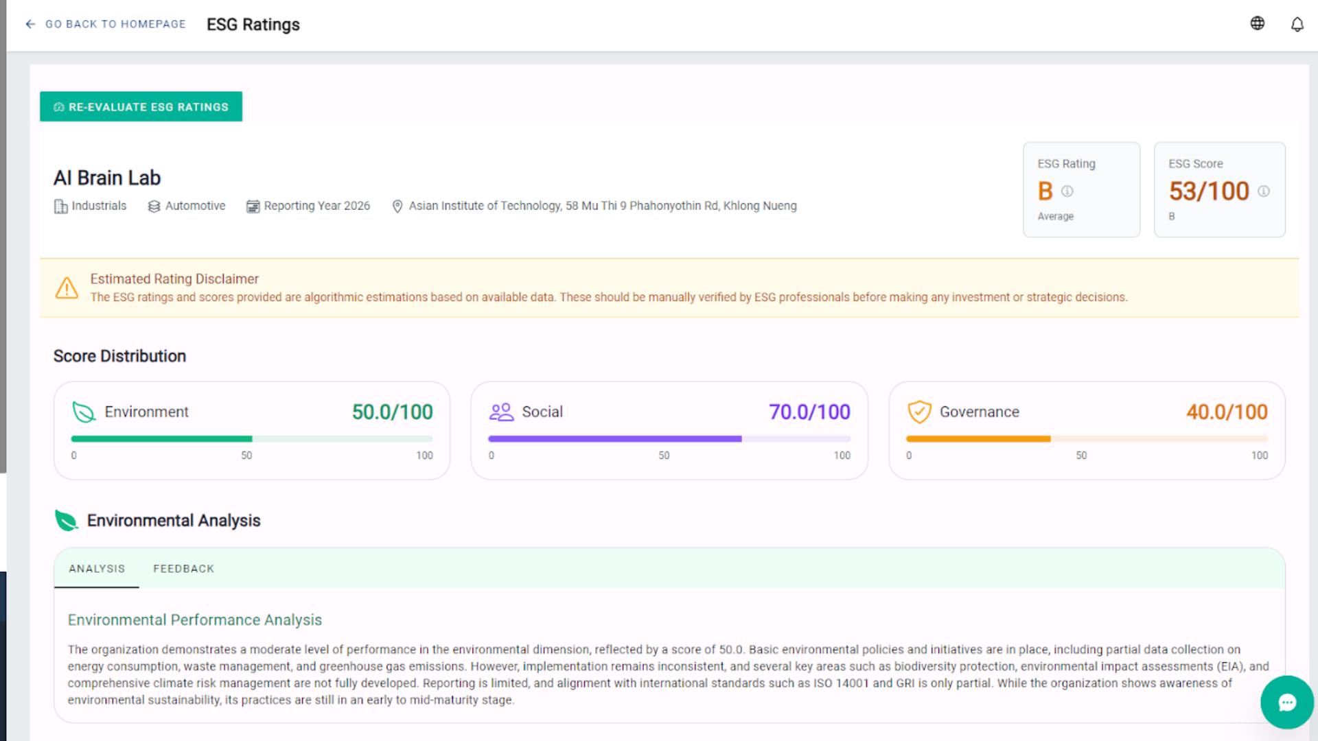1318x741 pixels.
Task: Open the notifications bell
Action: click(1297, 25)
